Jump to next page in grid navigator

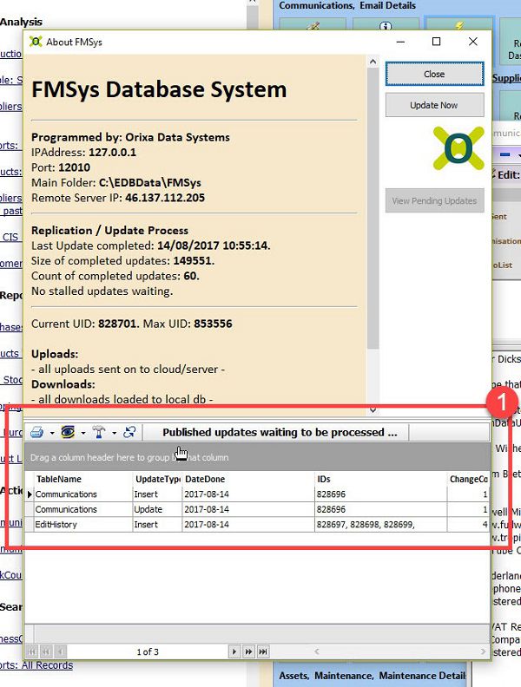coord(248,651)
